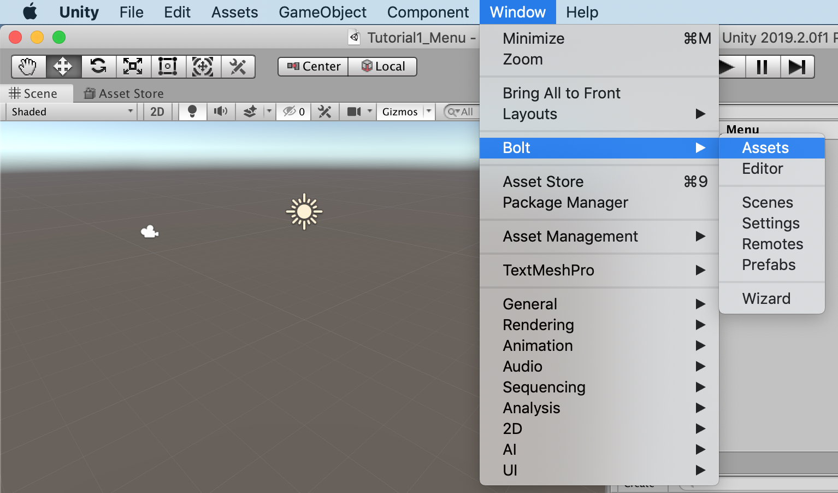Open the Component menu
This screenshot has height=493, width=838.
(428, 12)
